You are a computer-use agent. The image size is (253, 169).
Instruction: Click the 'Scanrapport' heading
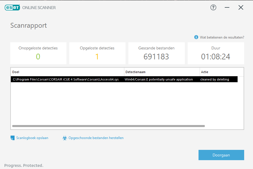pos(29,25)
